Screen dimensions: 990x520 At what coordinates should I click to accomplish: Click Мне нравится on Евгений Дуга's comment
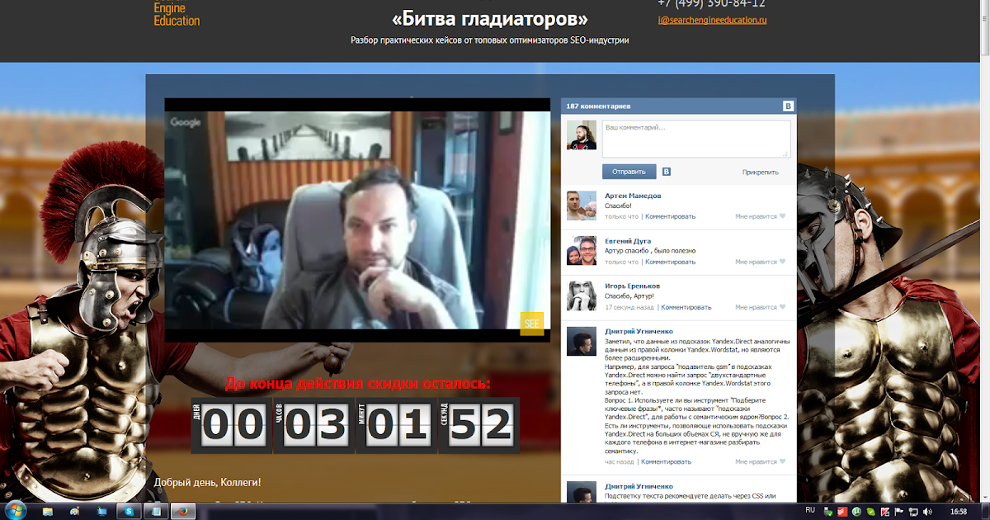click(x=757, y=262)
